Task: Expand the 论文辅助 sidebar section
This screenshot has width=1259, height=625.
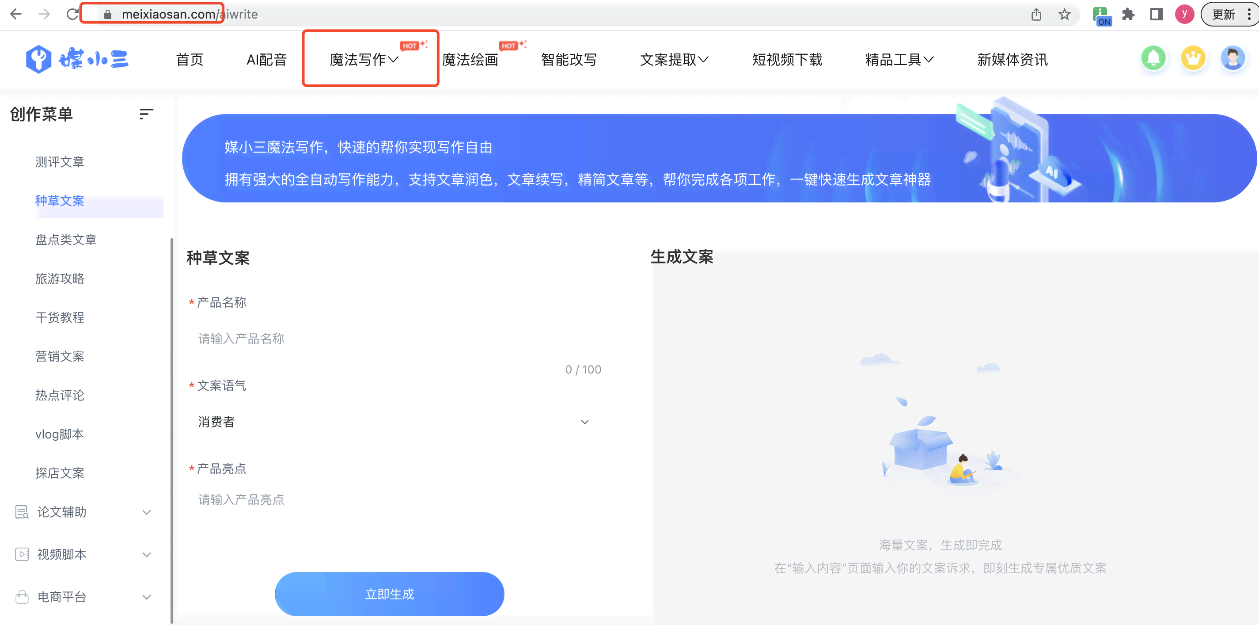Action: tap(81, 510)
